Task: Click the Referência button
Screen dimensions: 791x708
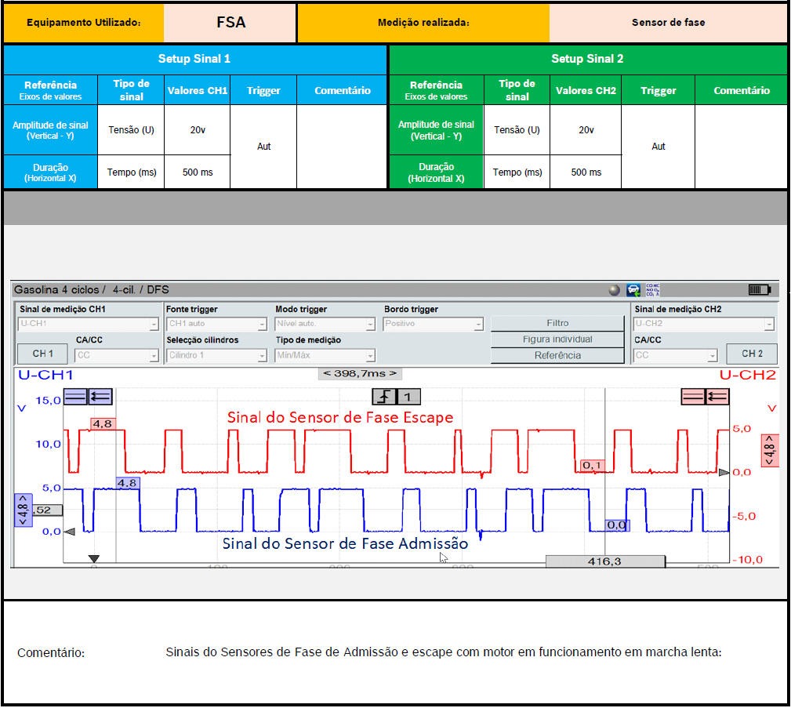Action: (557, 355)
